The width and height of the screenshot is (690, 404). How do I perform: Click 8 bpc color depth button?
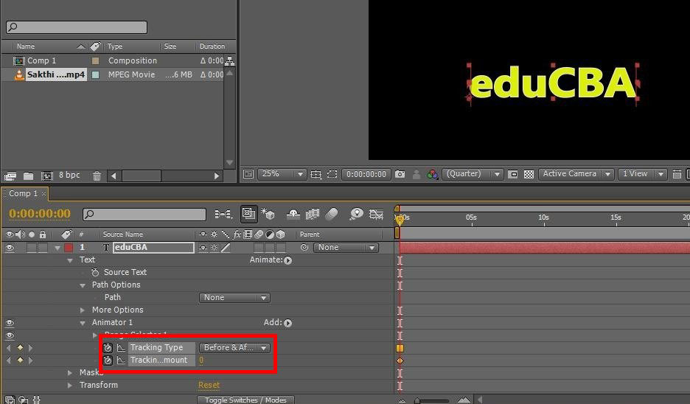pyautogui.click(x=69, y=175)
